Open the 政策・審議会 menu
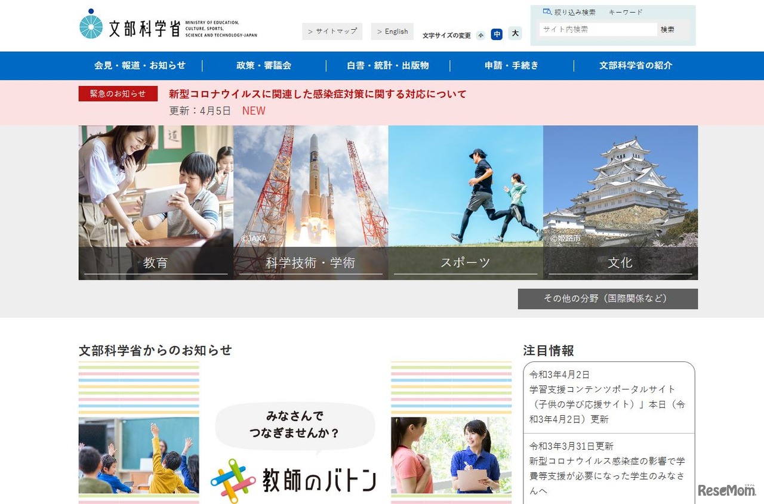 pyautogui.click(x=264, y=66)
